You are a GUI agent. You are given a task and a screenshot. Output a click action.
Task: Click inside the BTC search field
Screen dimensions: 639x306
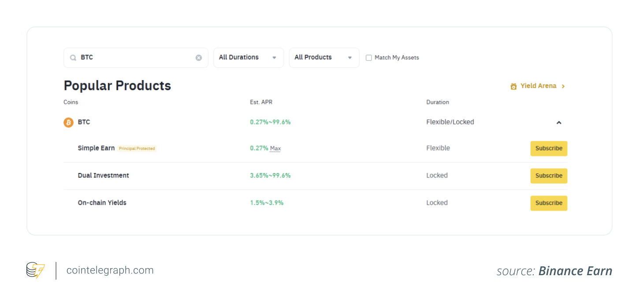pos(132,57)
